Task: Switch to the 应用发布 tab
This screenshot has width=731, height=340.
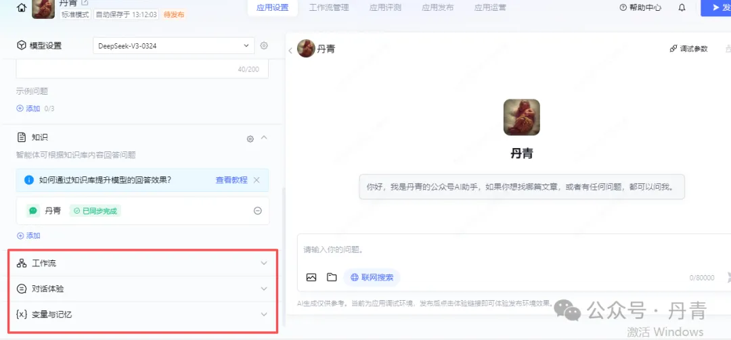Action: tap(438, 8)
